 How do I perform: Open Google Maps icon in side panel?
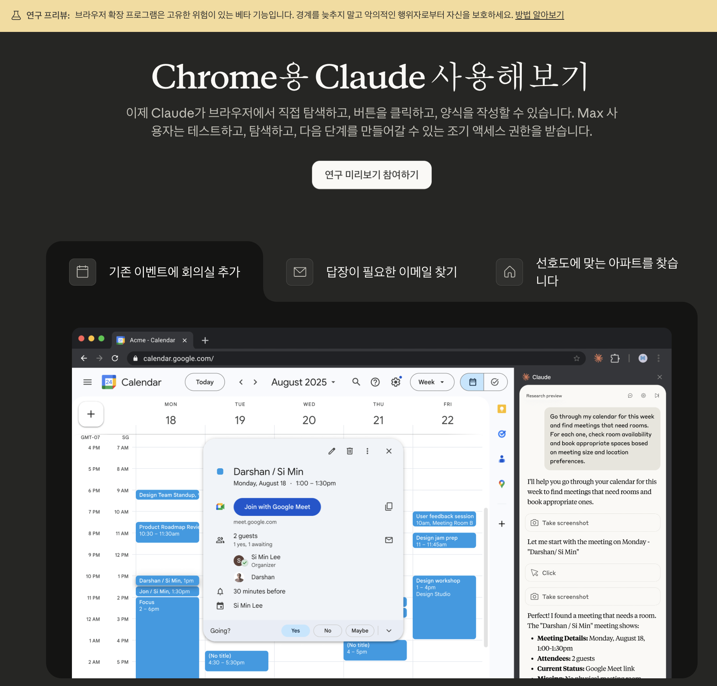click(x=502, y=484)
